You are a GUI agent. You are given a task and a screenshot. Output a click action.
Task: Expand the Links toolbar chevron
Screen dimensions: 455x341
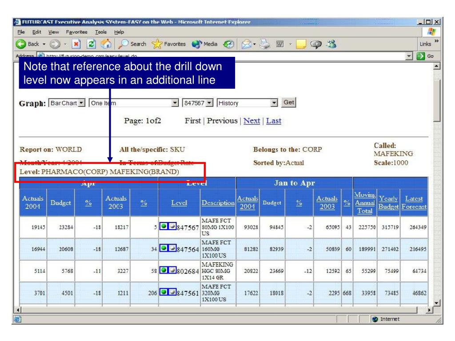coord(436,41)
